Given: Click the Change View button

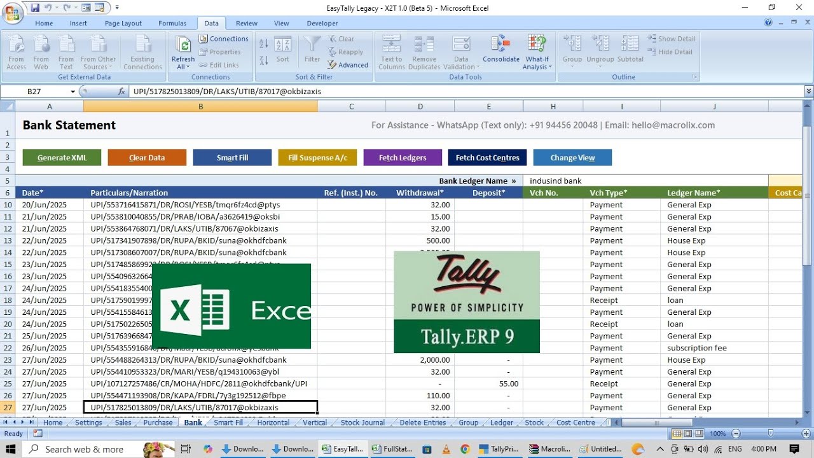Looking at the screenshot, I should point(572,158).
